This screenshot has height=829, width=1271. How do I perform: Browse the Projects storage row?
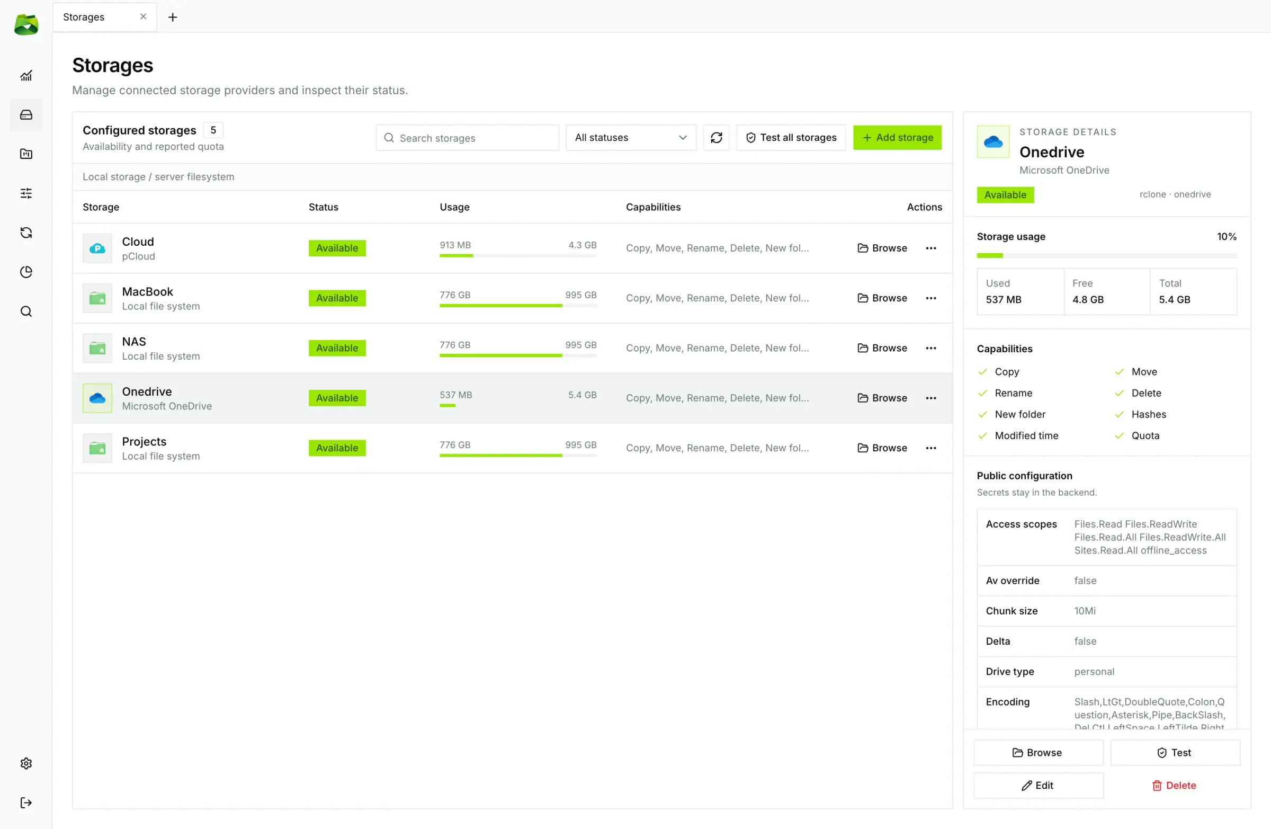pos(882,448)
